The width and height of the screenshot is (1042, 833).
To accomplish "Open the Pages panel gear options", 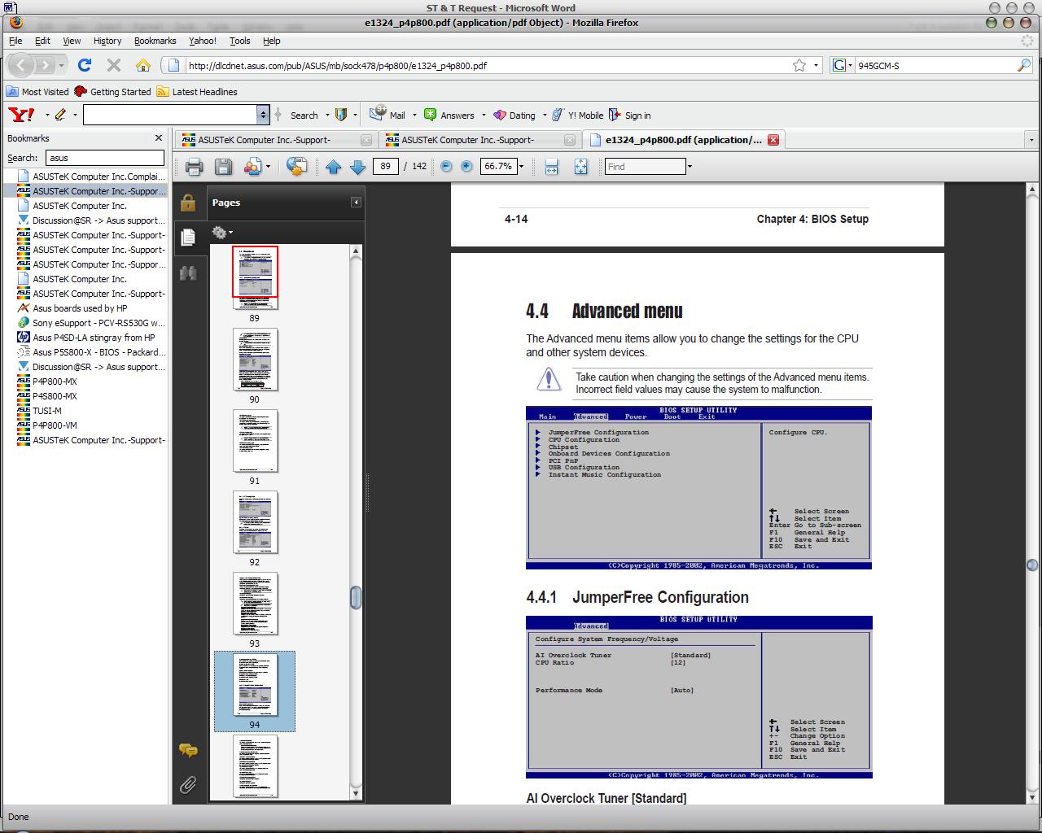I will 222,233.
